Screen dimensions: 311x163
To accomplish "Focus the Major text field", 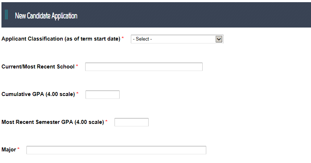I will tap(116, 150).
